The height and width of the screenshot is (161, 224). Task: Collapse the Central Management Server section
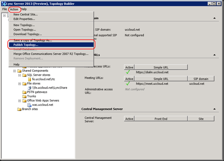[214, 109]
